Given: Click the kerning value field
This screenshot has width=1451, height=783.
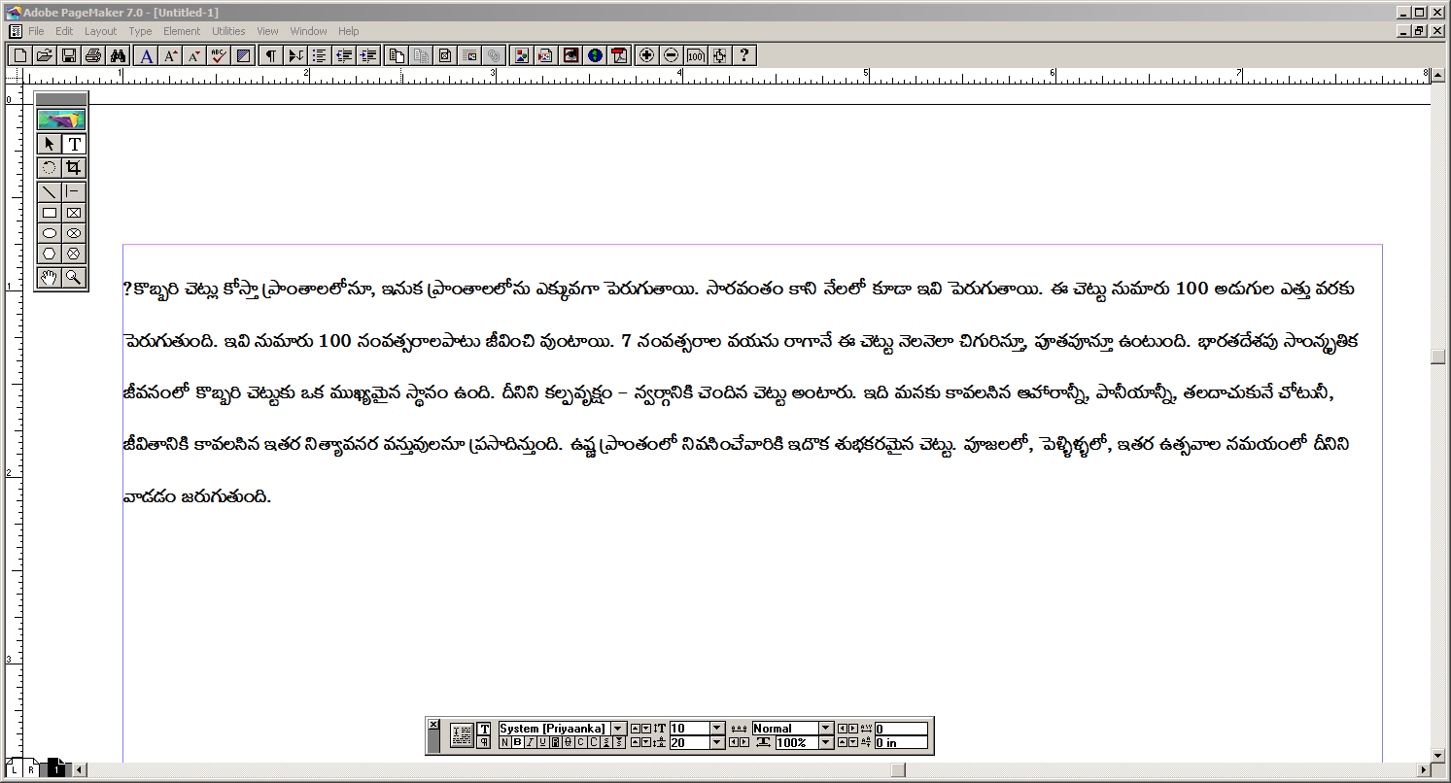Looking at the screenshot, I should 901,729.
